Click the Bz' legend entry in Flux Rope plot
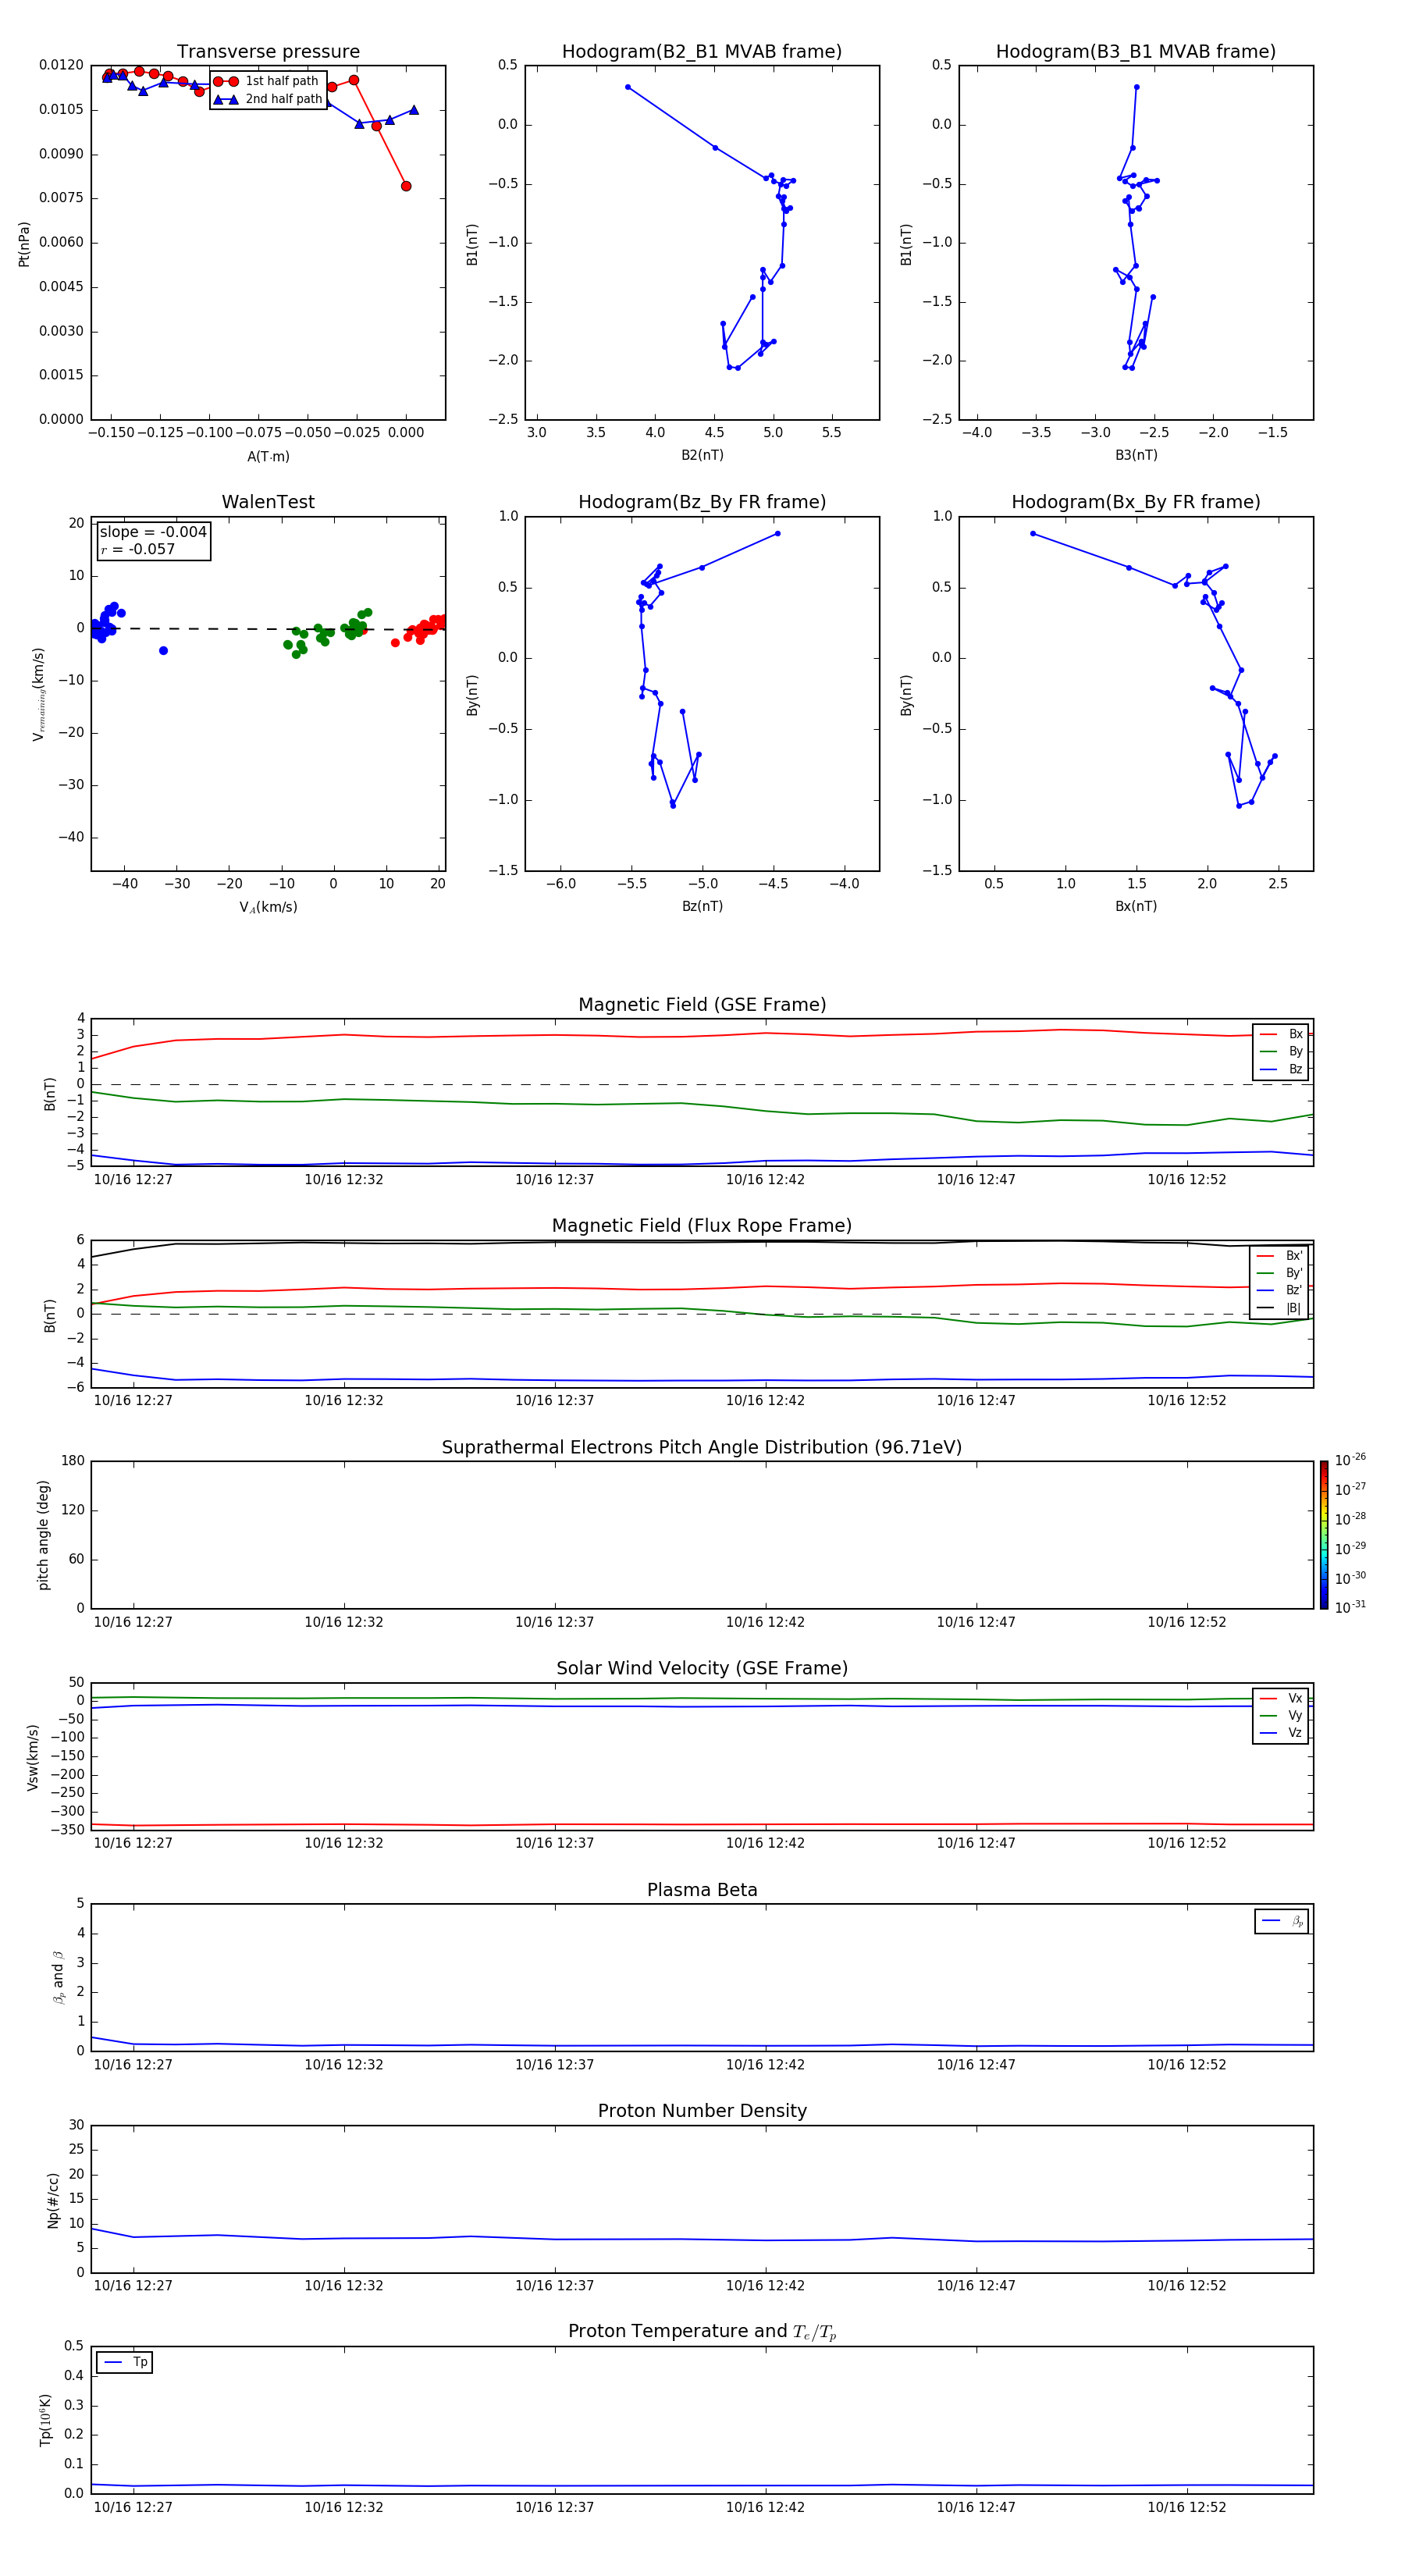 pos(1280,1290)
